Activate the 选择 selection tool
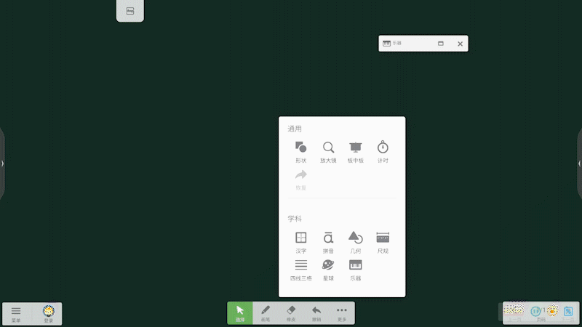Viewport: 582px width, 327px height. (240, 313)
